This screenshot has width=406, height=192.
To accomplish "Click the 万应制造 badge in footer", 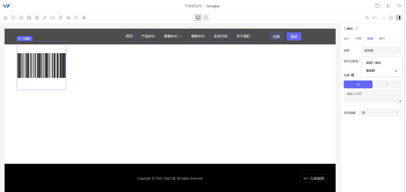I will point(314,178).
